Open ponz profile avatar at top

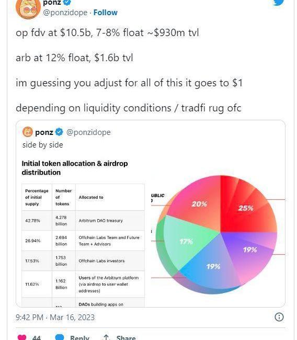[x=28, y=9]
